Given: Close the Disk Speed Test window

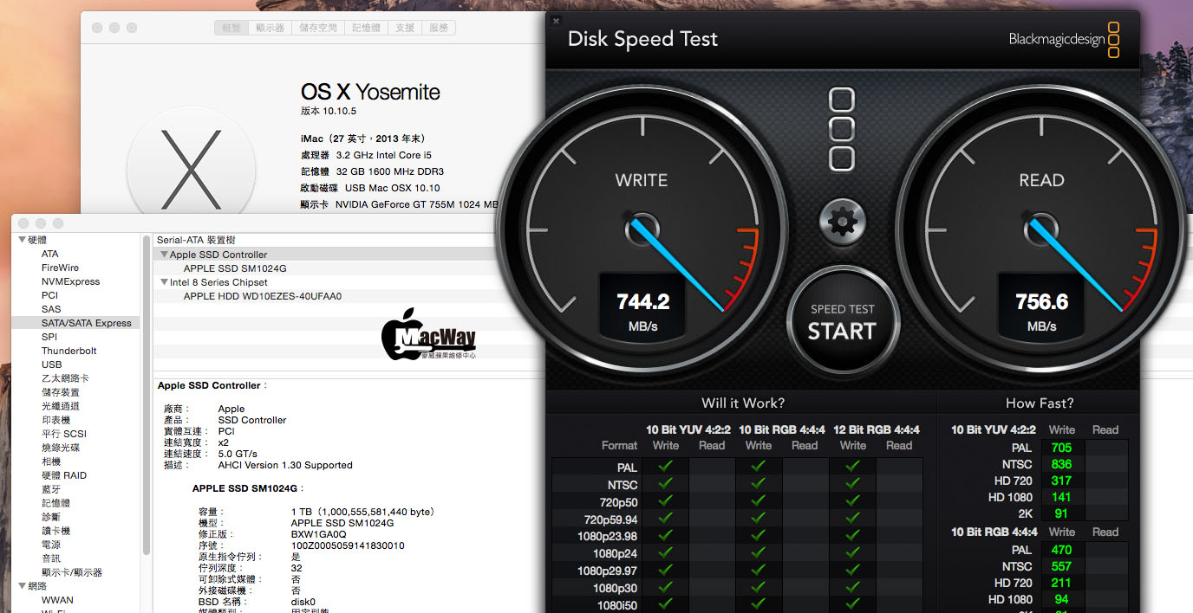Looking at the screenshot, I should 556,20.
